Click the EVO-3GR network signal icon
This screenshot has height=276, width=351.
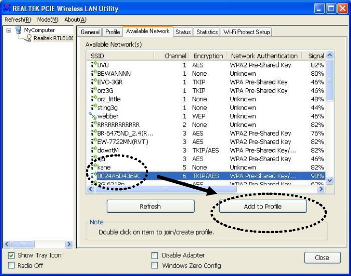pyautogui.click(x=94, y=82)
